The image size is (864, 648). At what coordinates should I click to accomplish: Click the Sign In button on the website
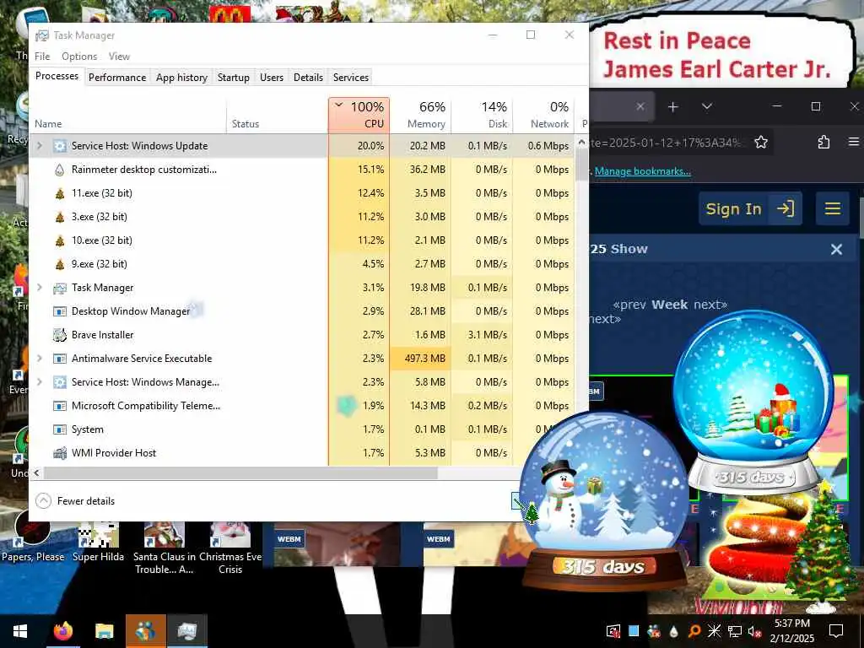coord(750,209)
